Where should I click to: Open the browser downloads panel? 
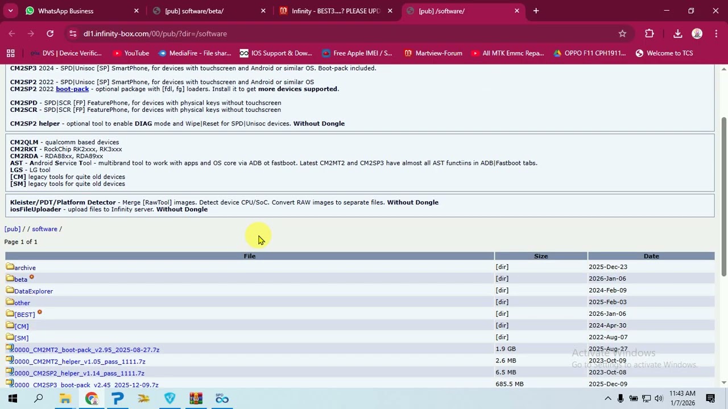tap(678, 34)
